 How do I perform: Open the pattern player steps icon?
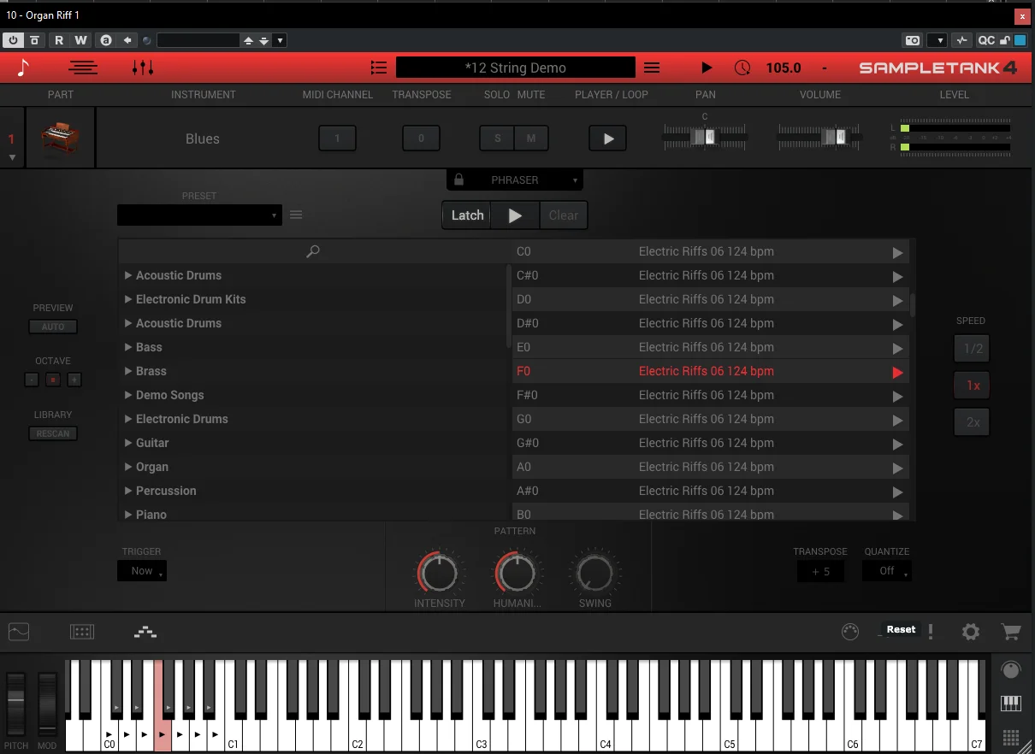(145, 632)
